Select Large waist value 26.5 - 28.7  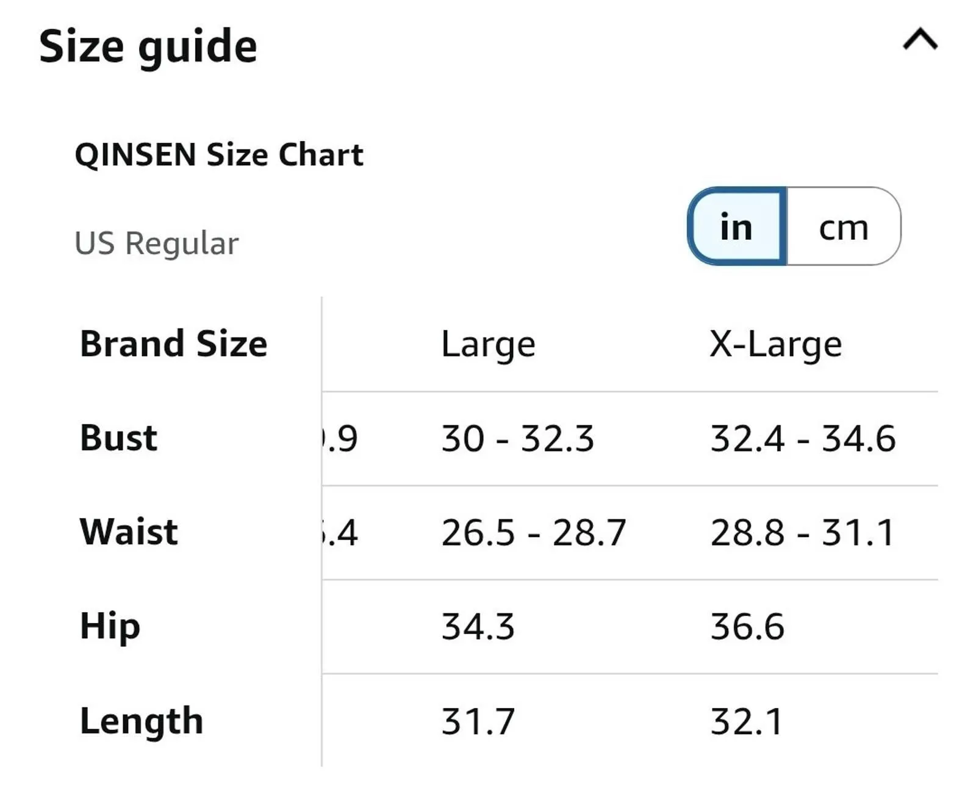pos(534,532)
